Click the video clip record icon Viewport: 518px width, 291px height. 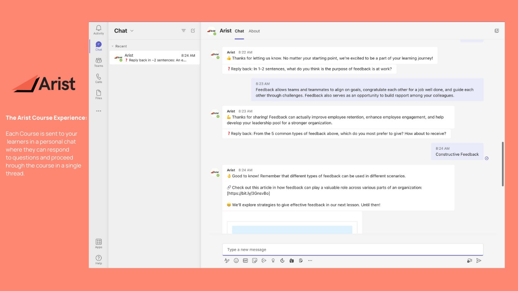coord(469,260)
